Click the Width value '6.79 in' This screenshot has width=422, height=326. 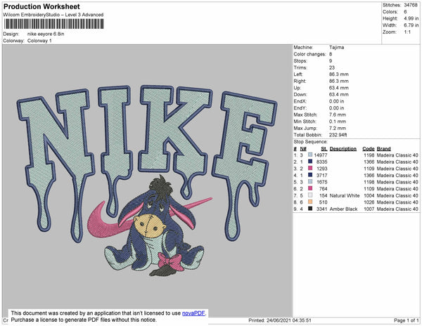coord(411,25)
